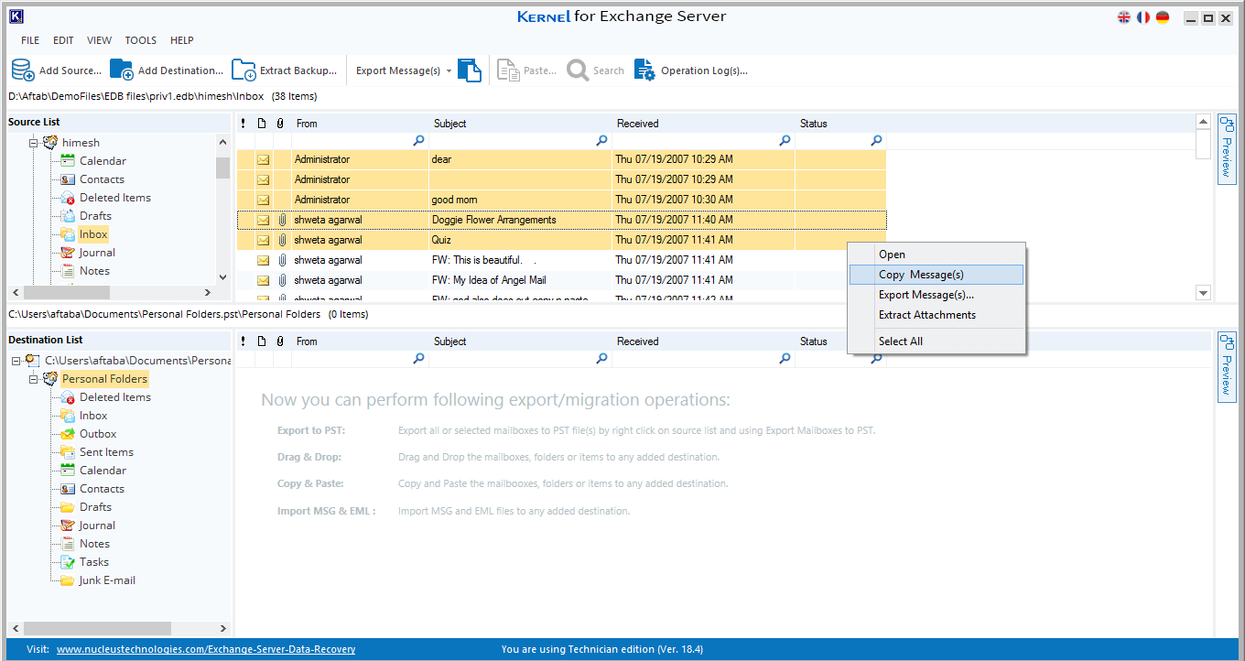1245x661 pixels.
Task: Click source Contacts folder icon
Action: 68,179
